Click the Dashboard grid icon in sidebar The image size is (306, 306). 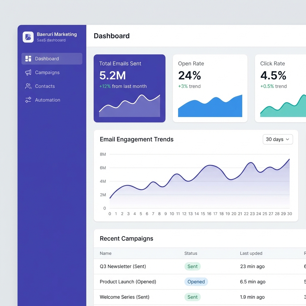[x=28, y=59]
